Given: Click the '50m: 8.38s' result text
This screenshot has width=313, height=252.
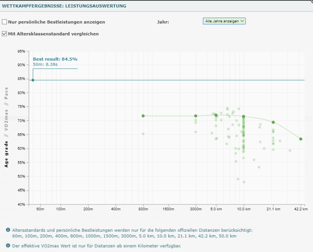Looking at the screenshot, I should (45, 64).
